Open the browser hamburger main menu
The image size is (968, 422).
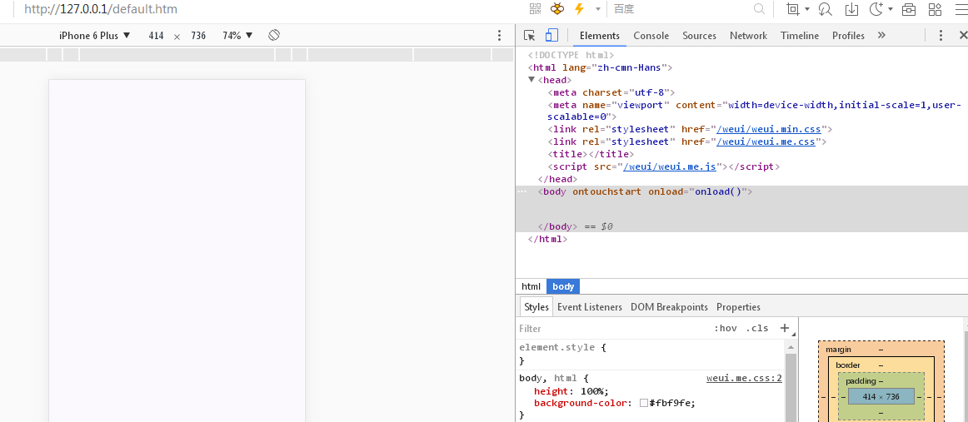click(961, 9)
